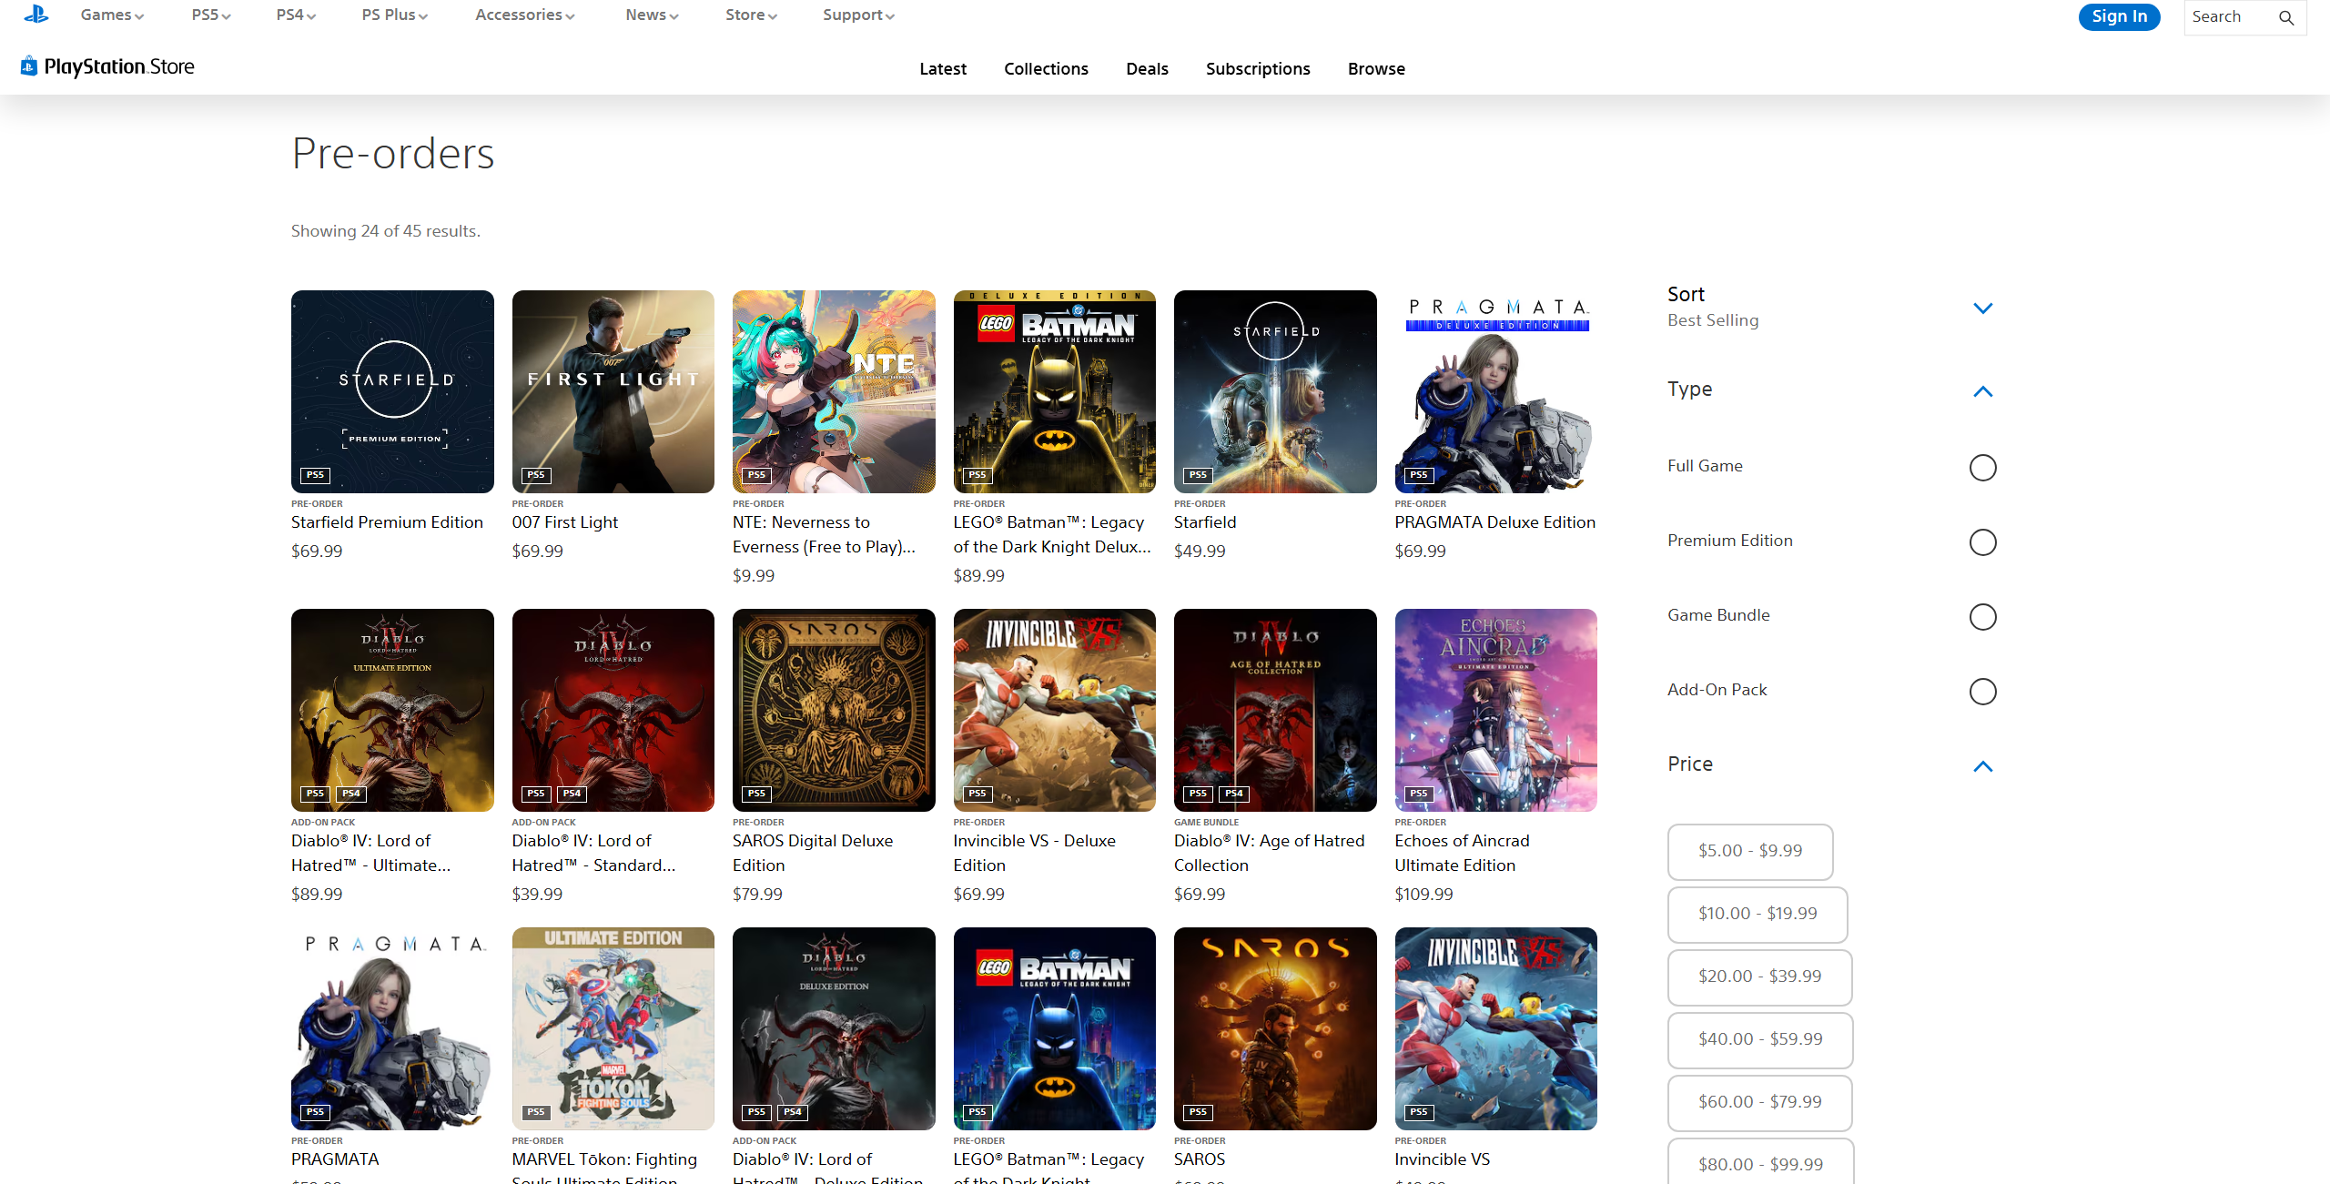Screen dimensions: 2330x1184
Task: Open the PS Plus dropdown menu
Action: click(x=395, y=15)
